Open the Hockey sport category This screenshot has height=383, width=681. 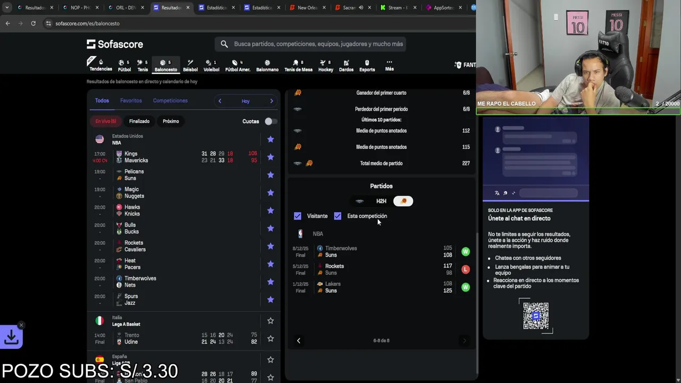[x=326, y=65]
